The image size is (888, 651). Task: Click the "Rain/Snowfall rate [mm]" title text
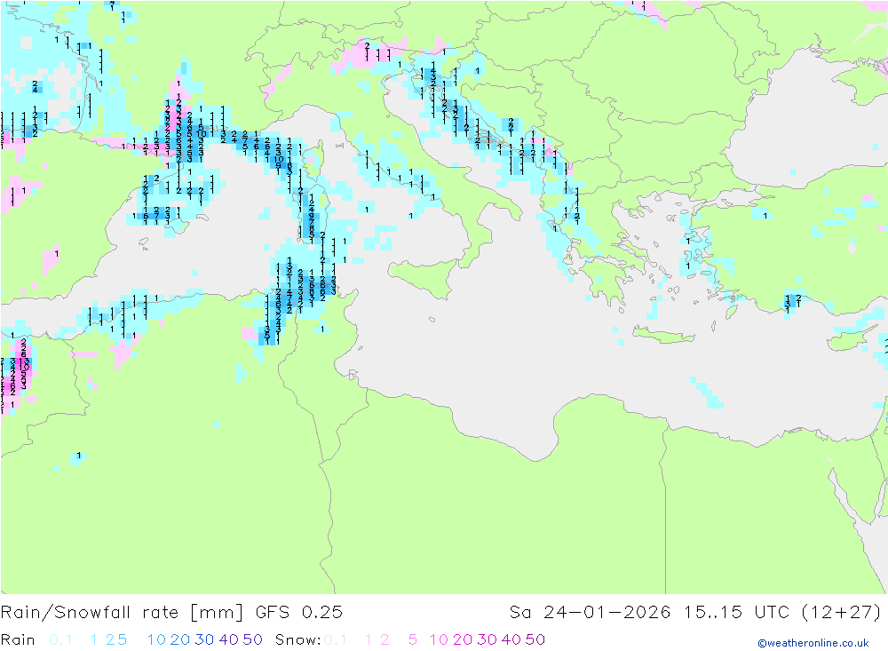(x=122, y=613)
